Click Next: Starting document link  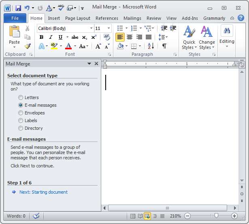coord(43,192)
